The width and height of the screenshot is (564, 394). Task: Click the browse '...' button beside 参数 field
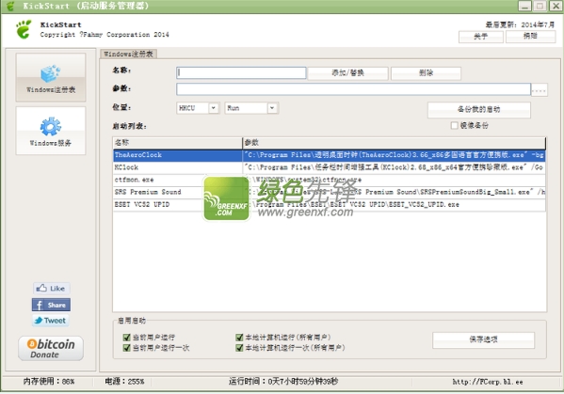tap(540, 89)
